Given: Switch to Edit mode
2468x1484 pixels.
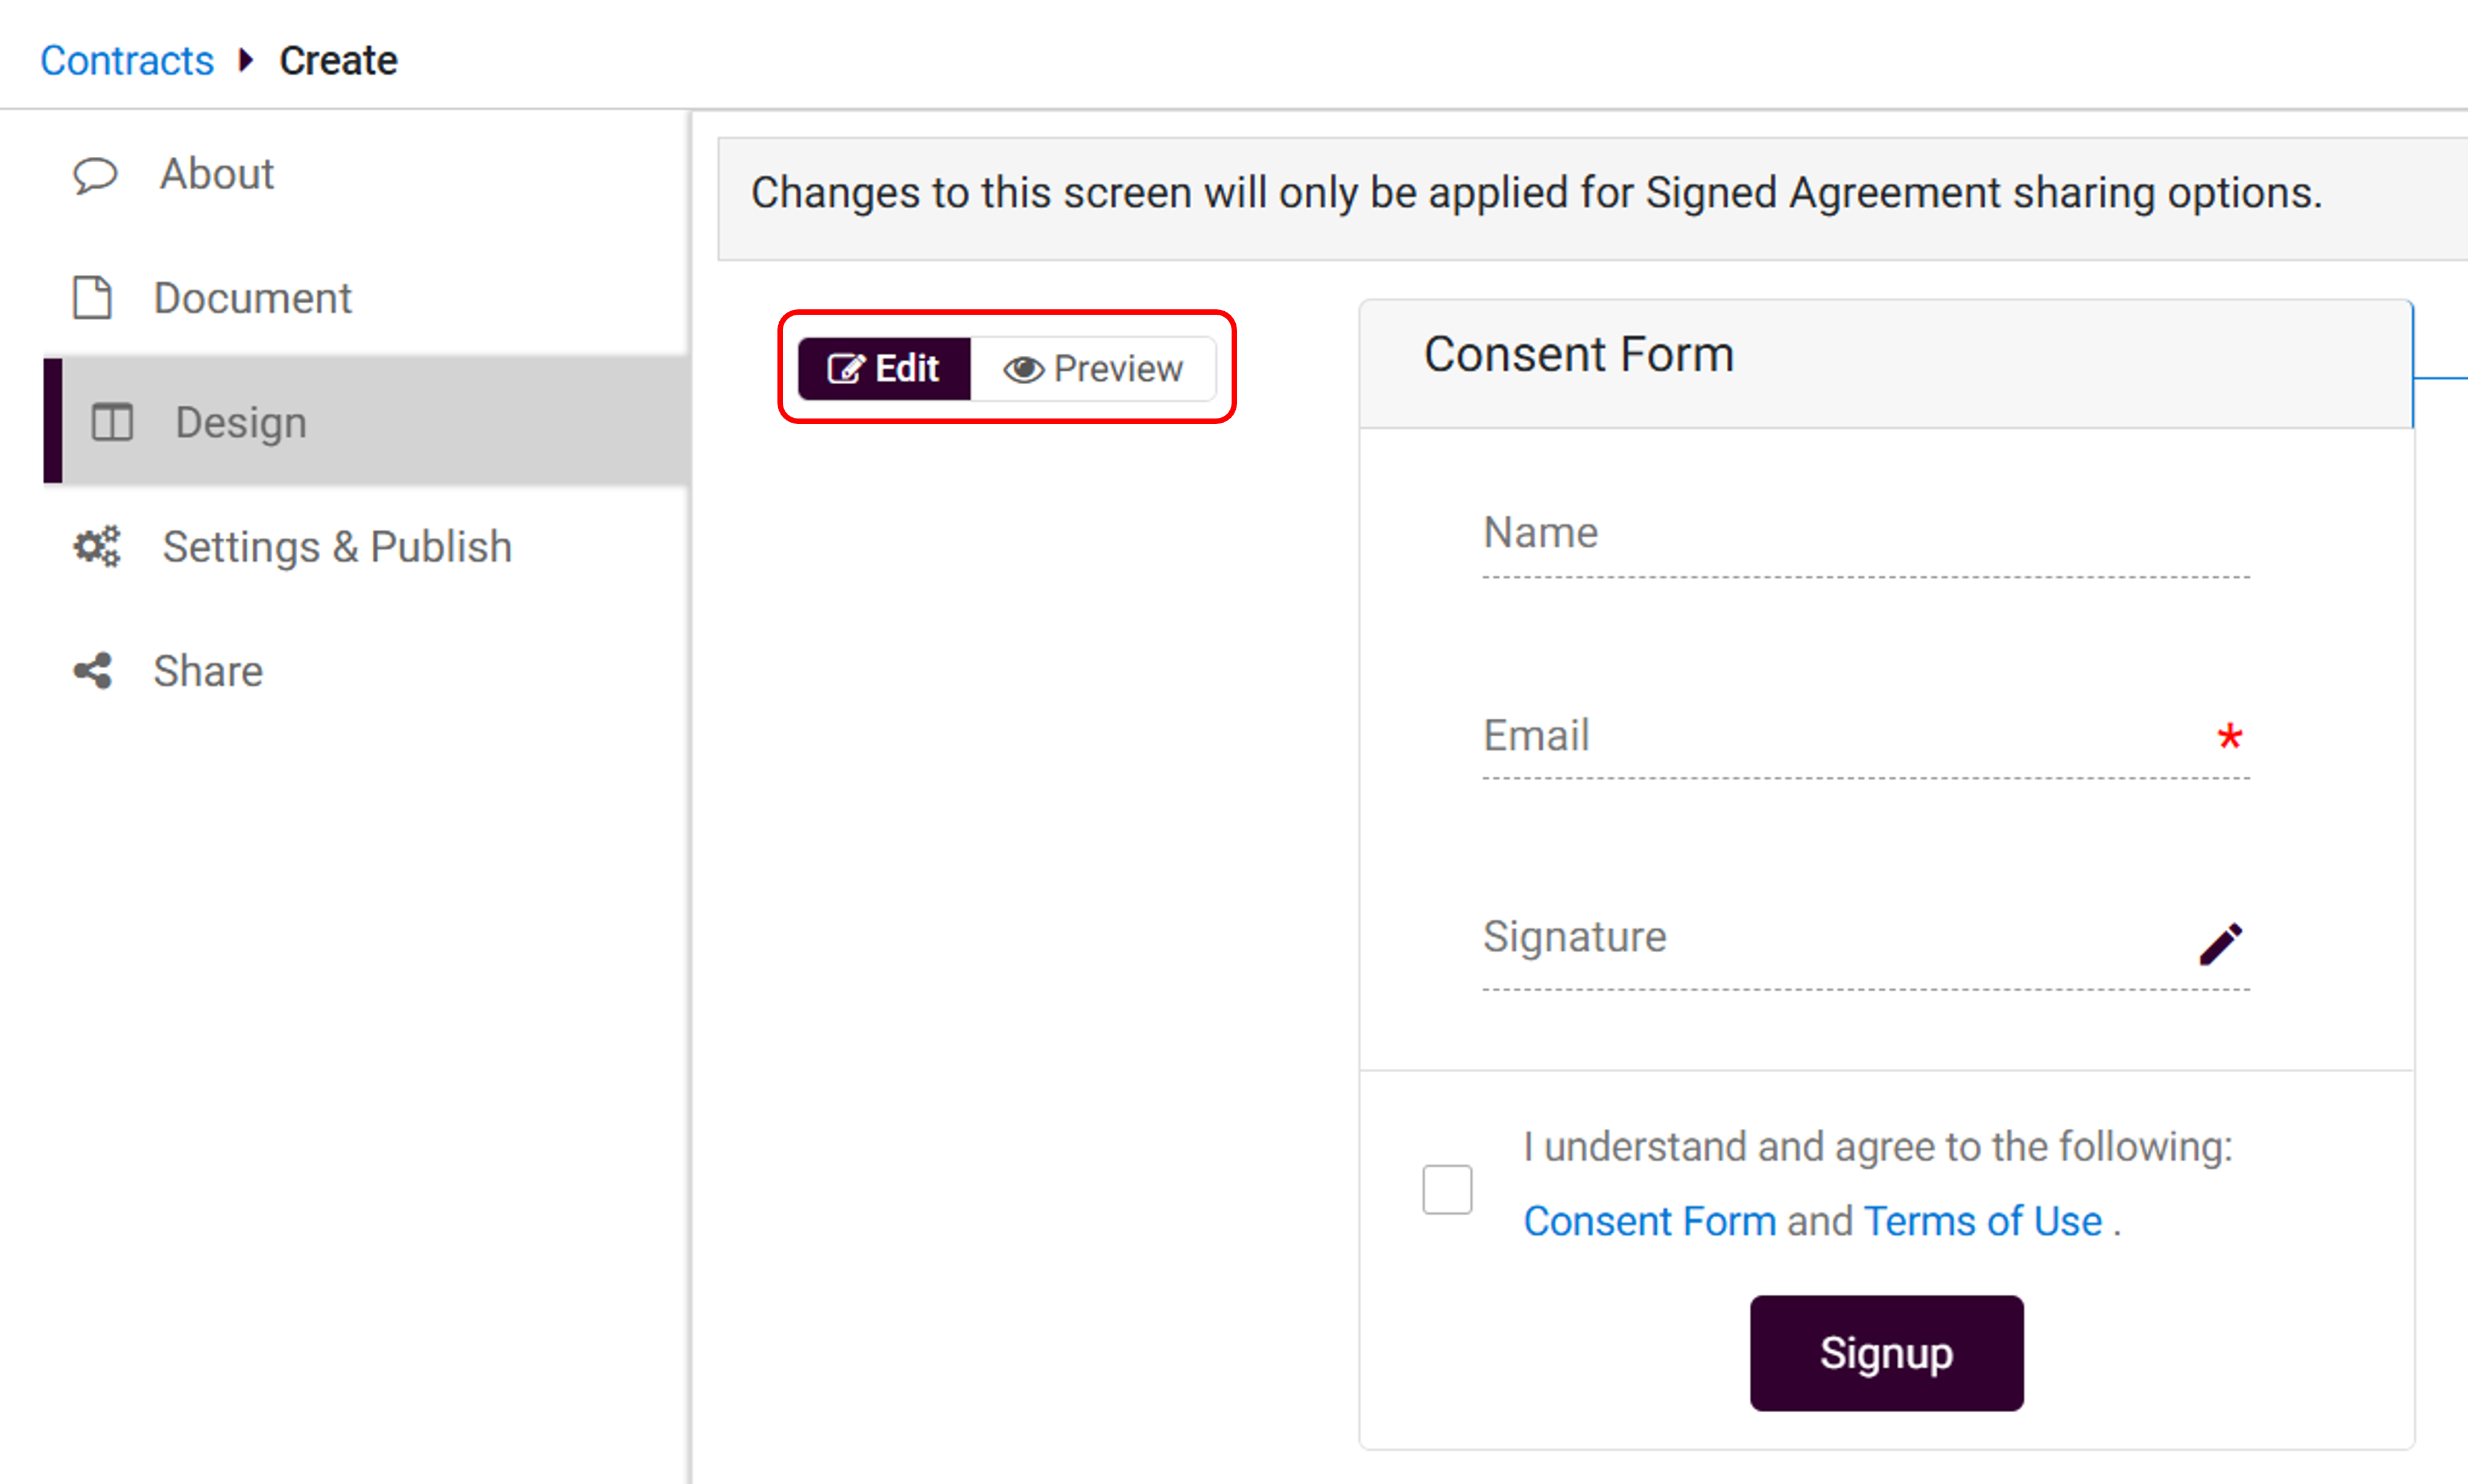Looking at the screenshot, I should (884, 369).
